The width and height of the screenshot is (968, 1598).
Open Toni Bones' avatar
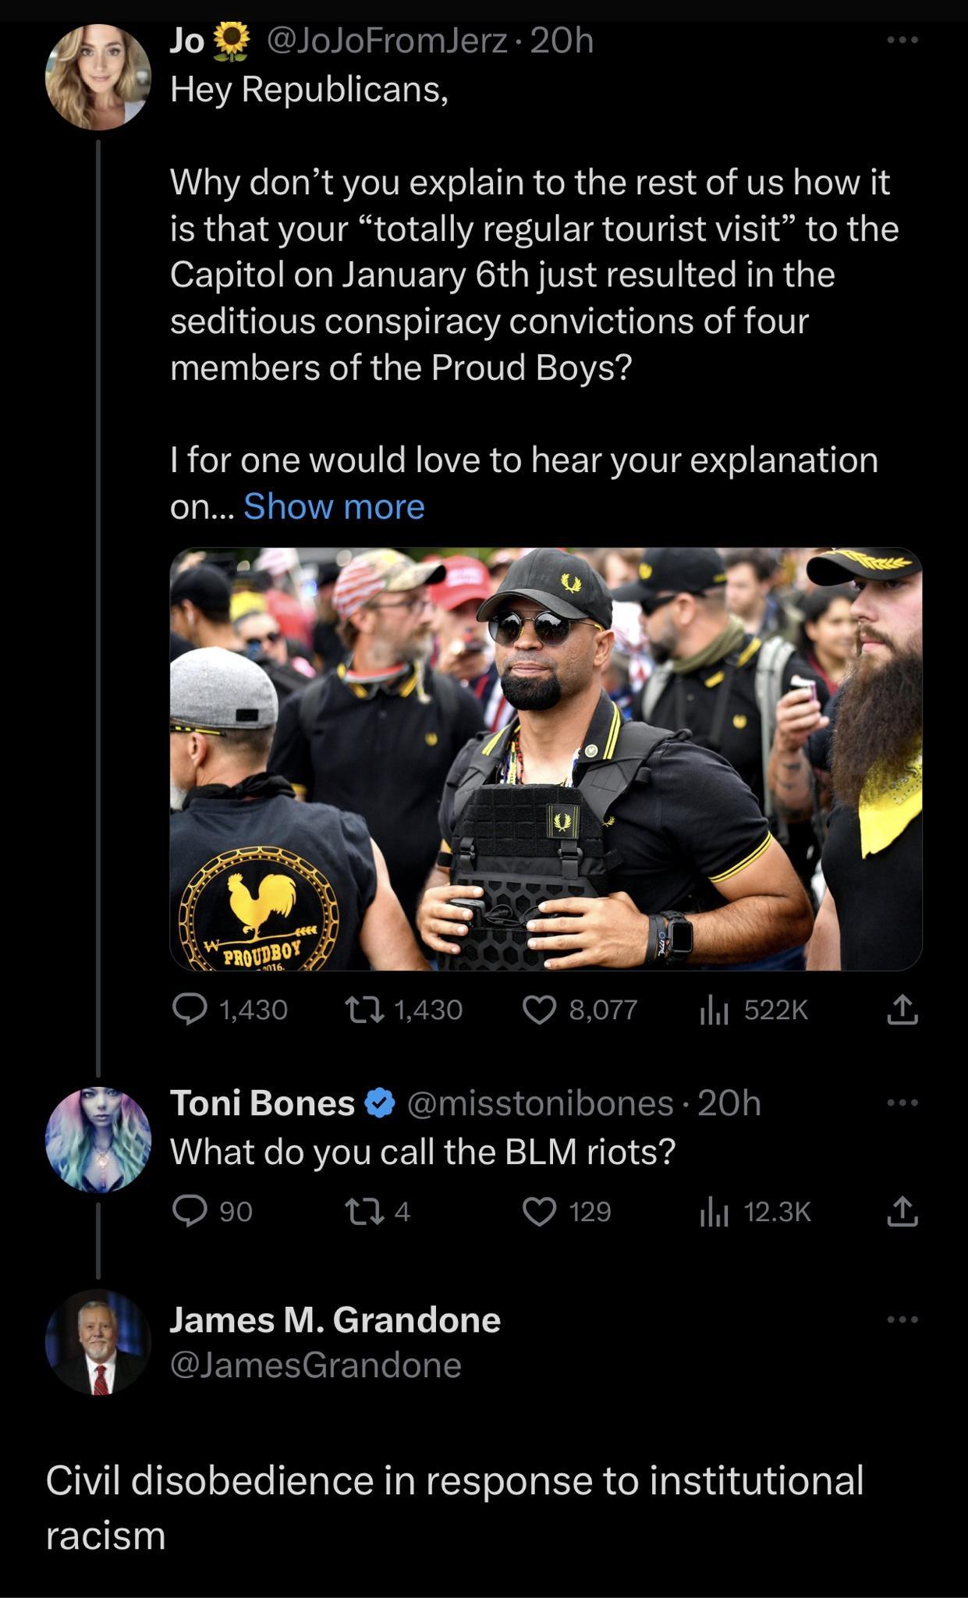tap(98, 1139)
